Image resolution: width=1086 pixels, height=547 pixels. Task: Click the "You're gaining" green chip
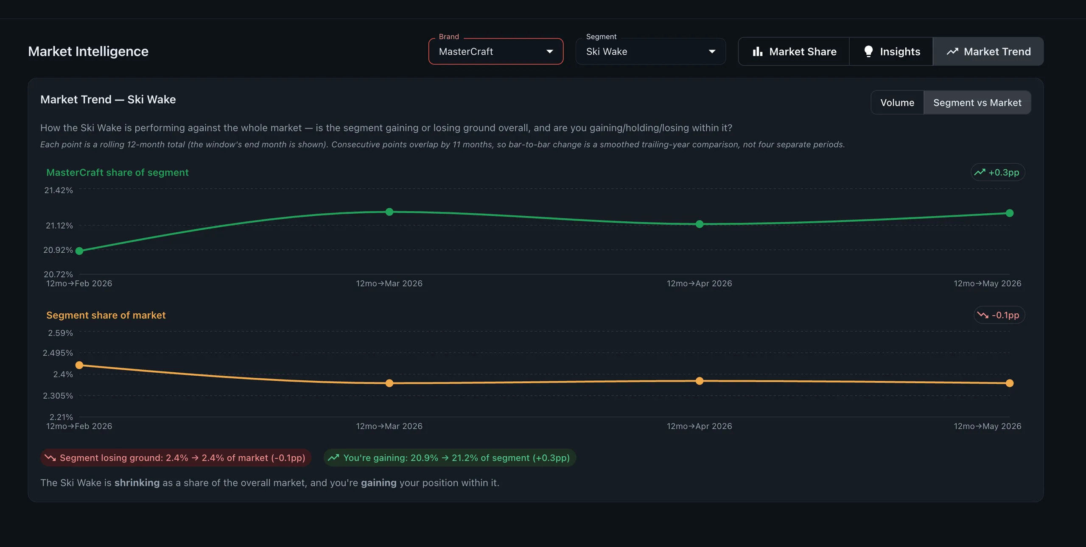(x=450, y=458)
